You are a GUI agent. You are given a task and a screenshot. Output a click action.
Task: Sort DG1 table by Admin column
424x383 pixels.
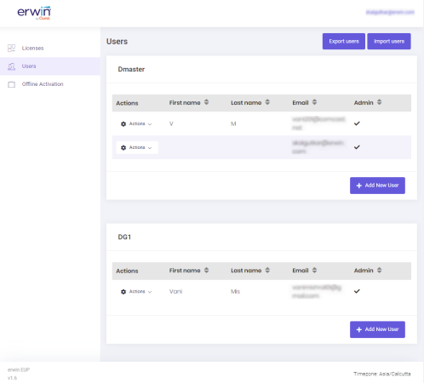point(379,270)
